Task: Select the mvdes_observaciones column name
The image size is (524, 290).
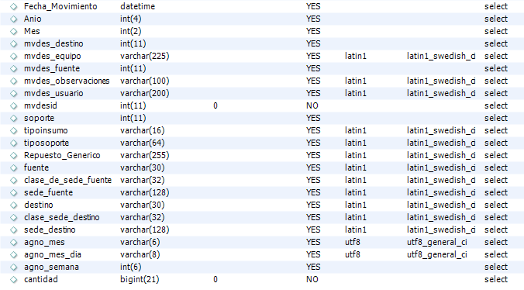Action: 67,81
